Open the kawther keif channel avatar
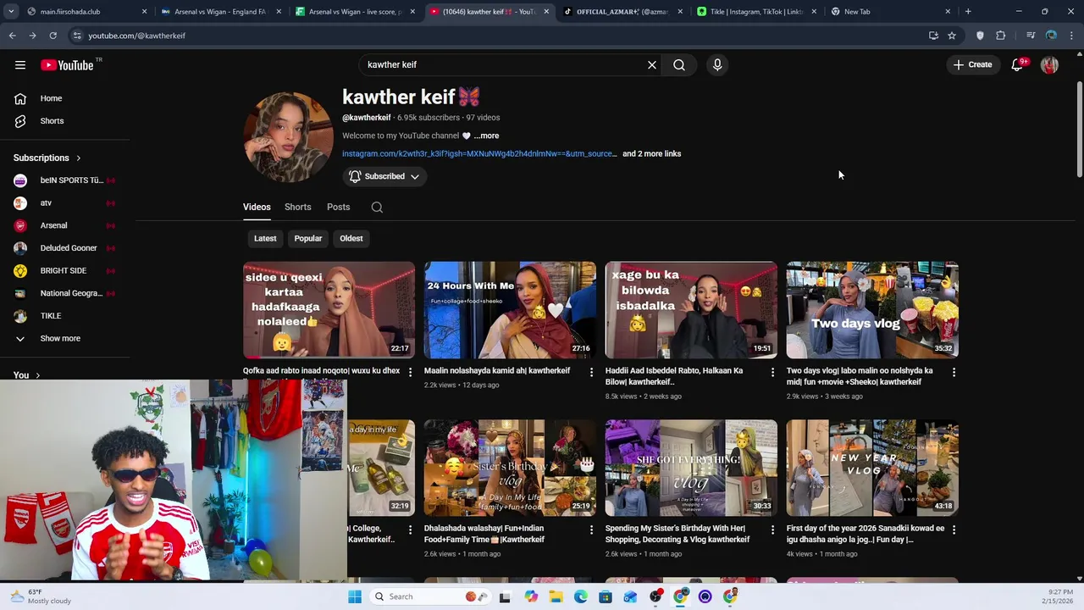The height and width of the screenshot is (610, 1084). pyautogui.click(x=288, y=137)
